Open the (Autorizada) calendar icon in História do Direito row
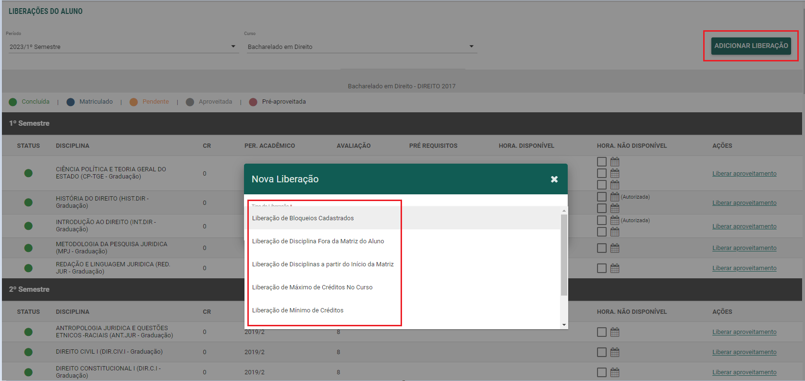 click(x=615, y=197)
